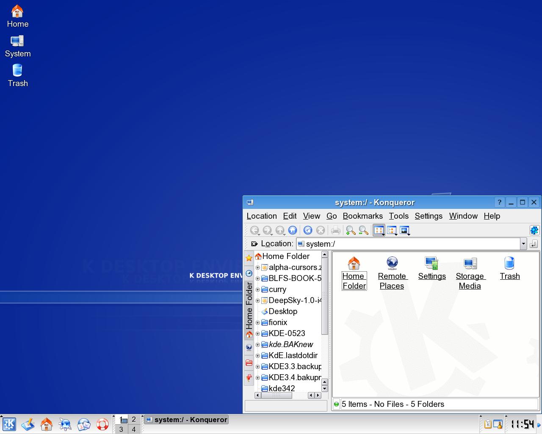Open the Tools menu
This screenshot has height=434, width=542.
coord(398,216)
